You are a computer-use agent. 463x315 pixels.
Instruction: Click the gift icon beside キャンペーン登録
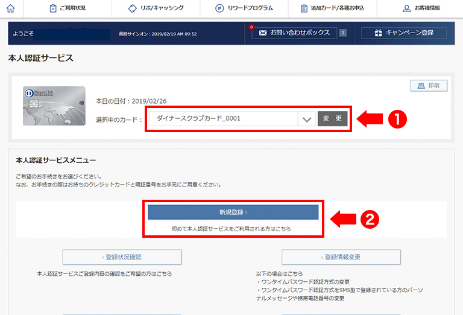(378, 33)
